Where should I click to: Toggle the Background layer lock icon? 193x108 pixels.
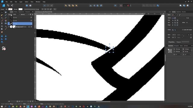click(x=29, y=27)
